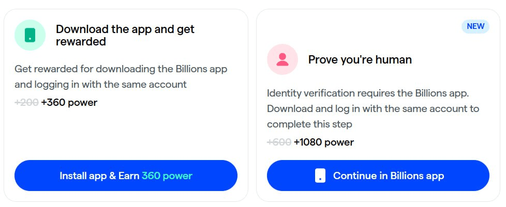Image resolution: width=506 pixels, height=207 pixels.
Task: Select the "Download the app and get rewarded" heading
Action: coord(125,35)
